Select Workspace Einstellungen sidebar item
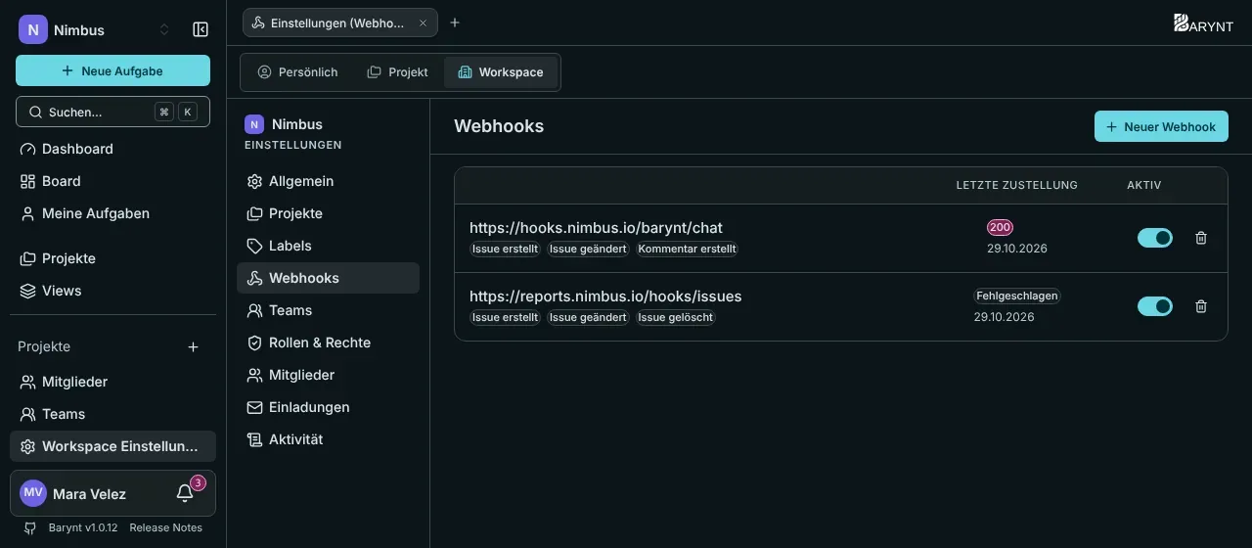1252x548 pixels. (x=112, y=446)
